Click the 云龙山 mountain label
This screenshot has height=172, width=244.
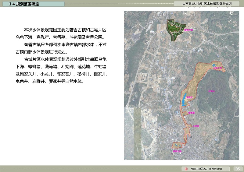point(211,91)
